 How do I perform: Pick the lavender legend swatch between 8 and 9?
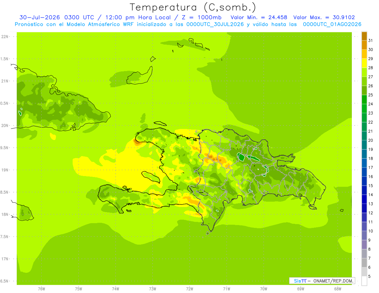[364, 245]
